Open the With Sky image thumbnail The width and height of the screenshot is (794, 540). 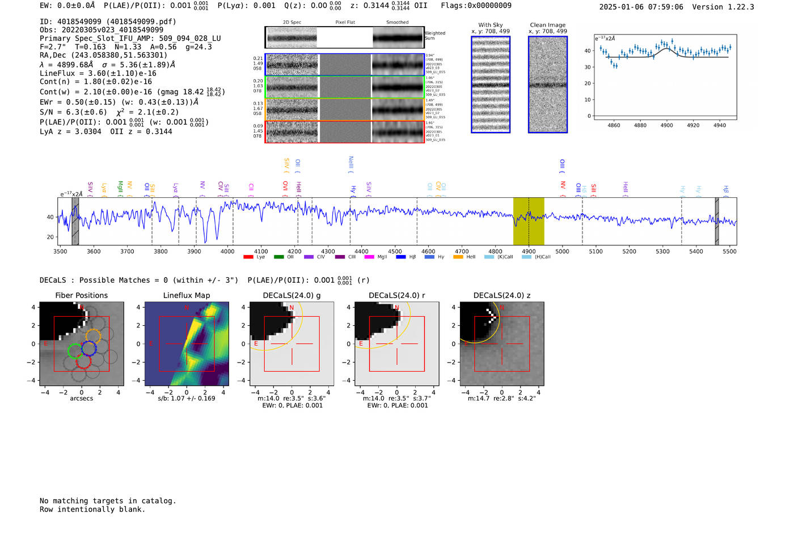[491, 85]
